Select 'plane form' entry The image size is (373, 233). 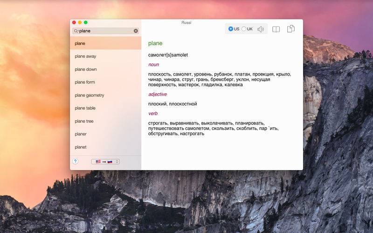pos(106,82)
